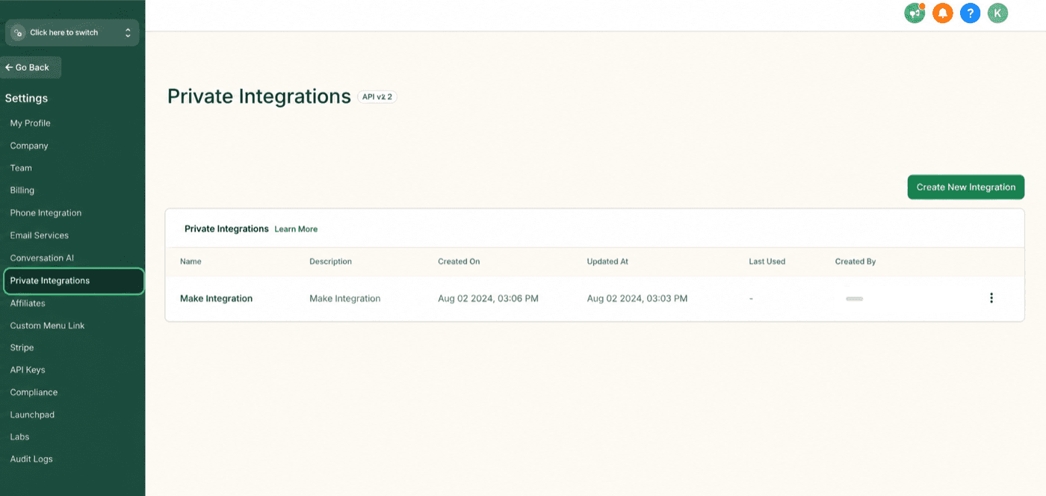Image resolution: width=1046 pixels, height=496 pixels.
Task: Click the Name column header
Action: click(191, 261)
